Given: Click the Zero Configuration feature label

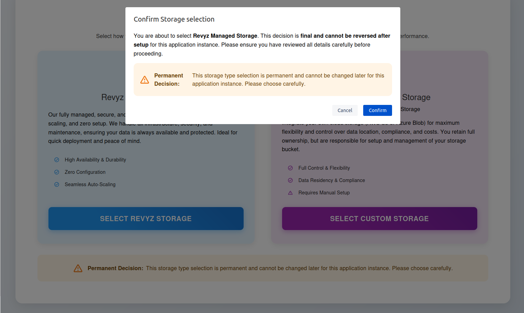Looking at the screenshot, I should pyautogui.click(x=85, y=172).
